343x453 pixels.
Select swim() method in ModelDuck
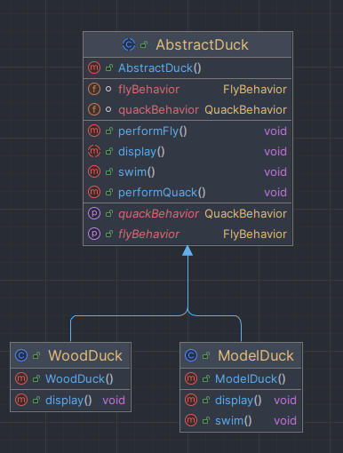click(x=241, y=420)
